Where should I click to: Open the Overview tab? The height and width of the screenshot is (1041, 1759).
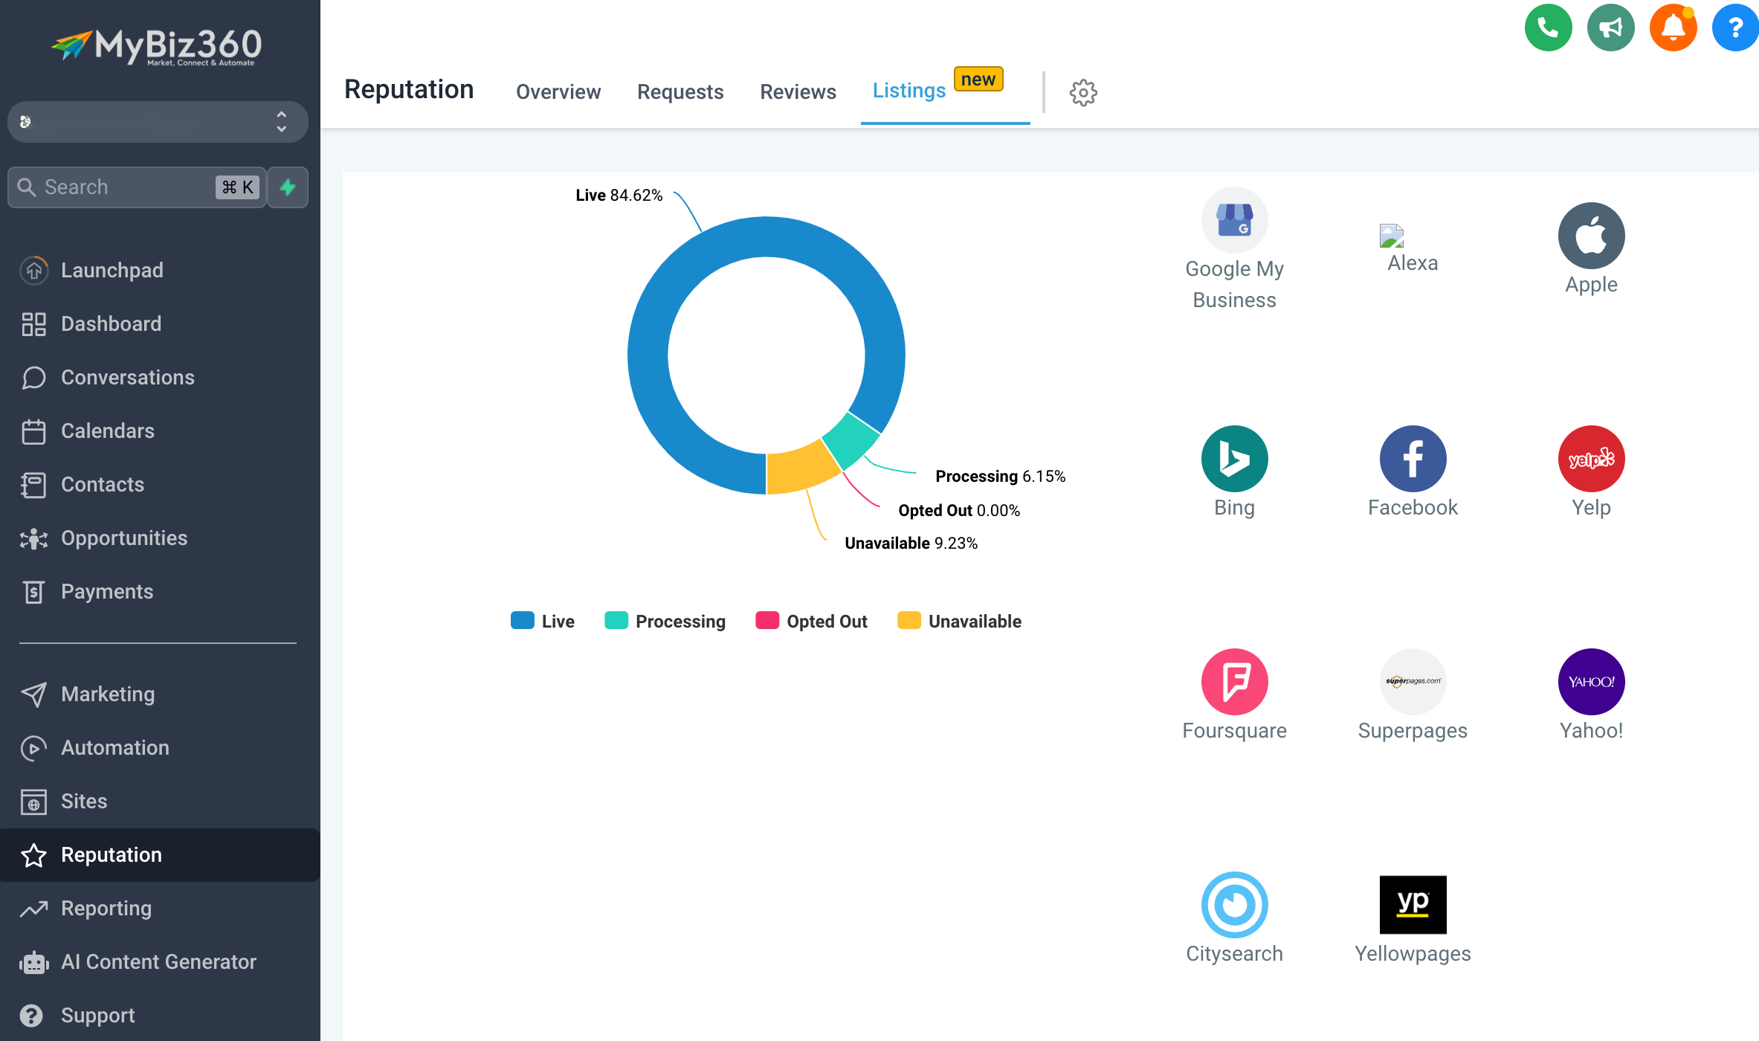pos(558,91)
